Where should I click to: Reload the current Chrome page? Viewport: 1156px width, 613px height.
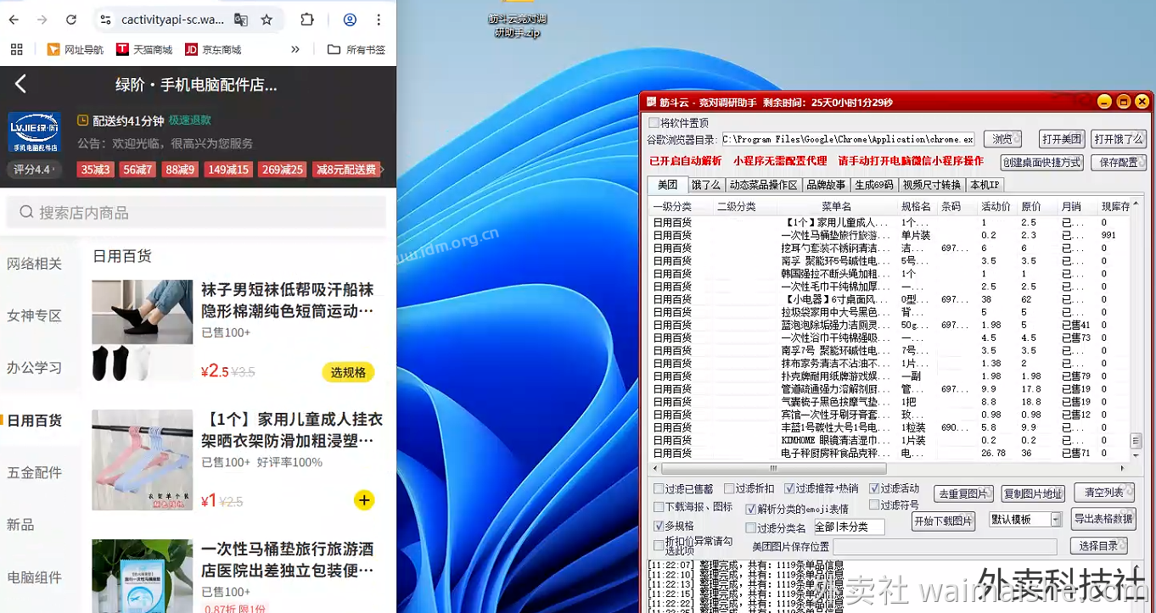[x=71, y=20]
